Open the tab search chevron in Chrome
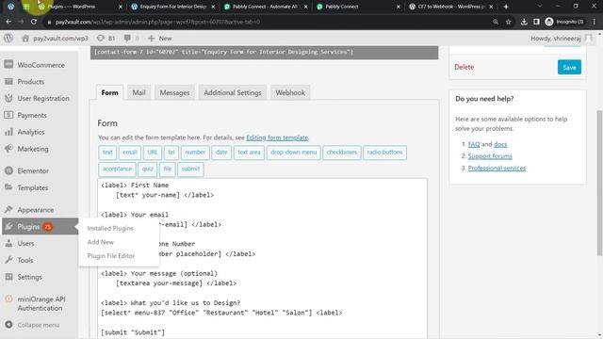 click(540, 7)
